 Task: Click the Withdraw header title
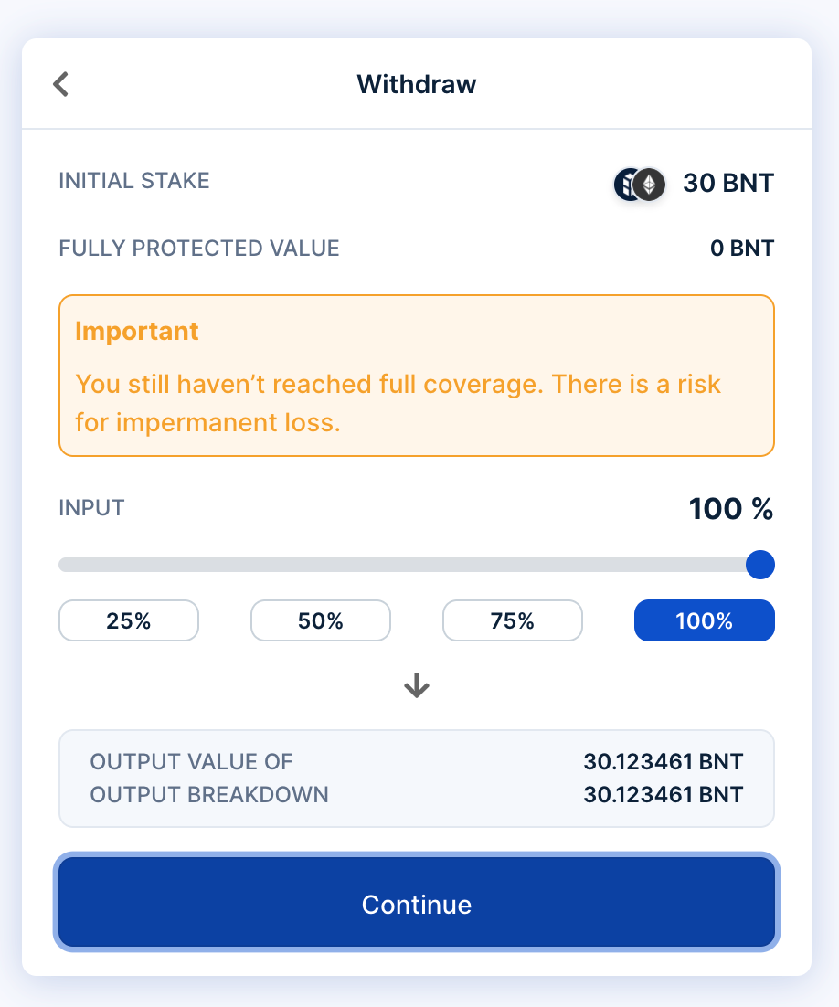pos(417,84)
